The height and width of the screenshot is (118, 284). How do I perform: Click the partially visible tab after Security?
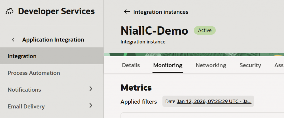point(279,65)
